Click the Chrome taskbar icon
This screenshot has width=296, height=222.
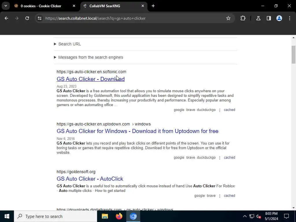[133, 216]
